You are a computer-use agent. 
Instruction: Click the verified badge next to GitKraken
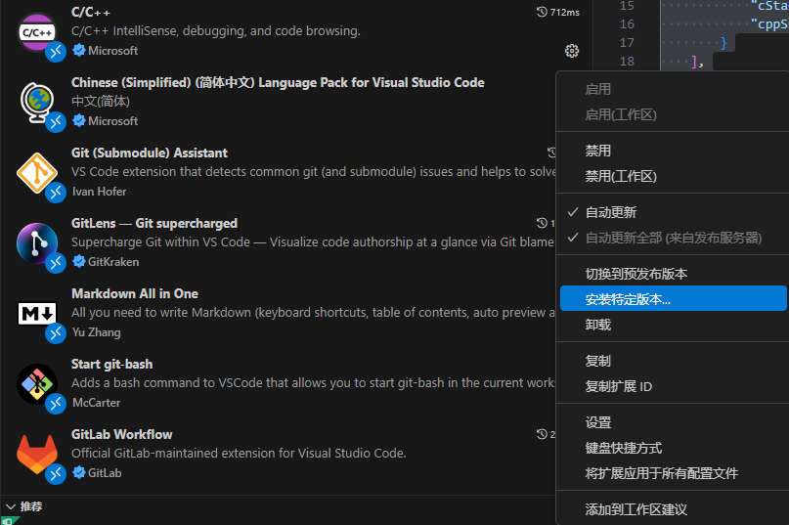click(x=78, y=261)
